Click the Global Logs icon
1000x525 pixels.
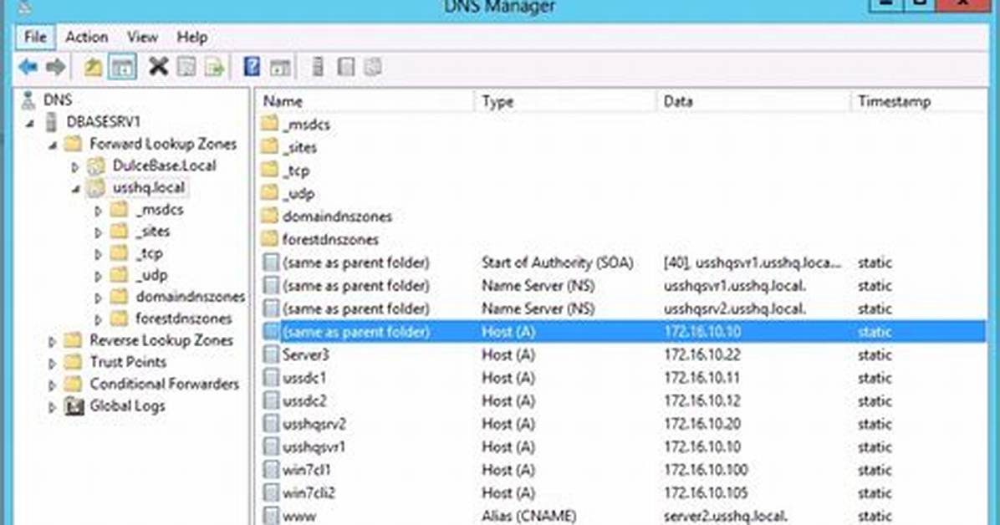point(74,406)
